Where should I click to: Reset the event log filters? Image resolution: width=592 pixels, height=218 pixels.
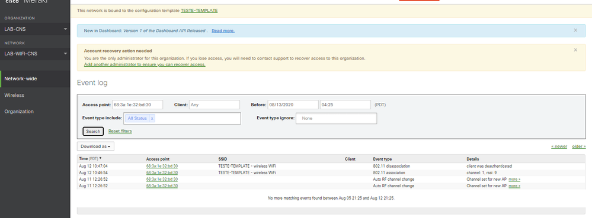pos(120,131)
